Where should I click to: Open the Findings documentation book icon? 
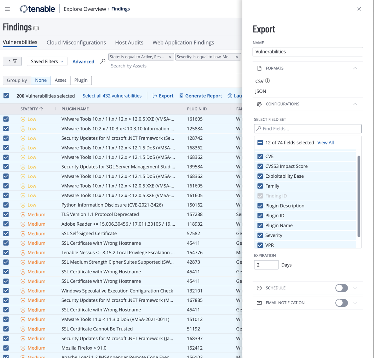point(36,28)
